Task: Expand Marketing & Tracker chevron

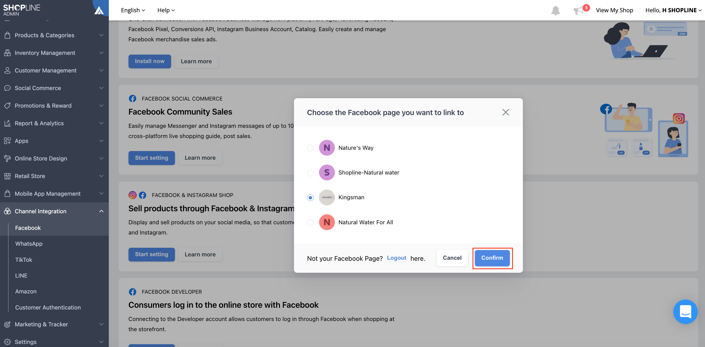Action: pos(101,324)
